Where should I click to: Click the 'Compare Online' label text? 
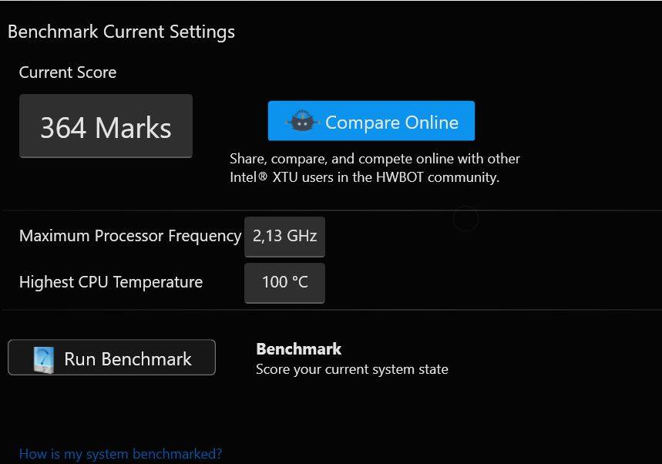(x=391, y=123)
